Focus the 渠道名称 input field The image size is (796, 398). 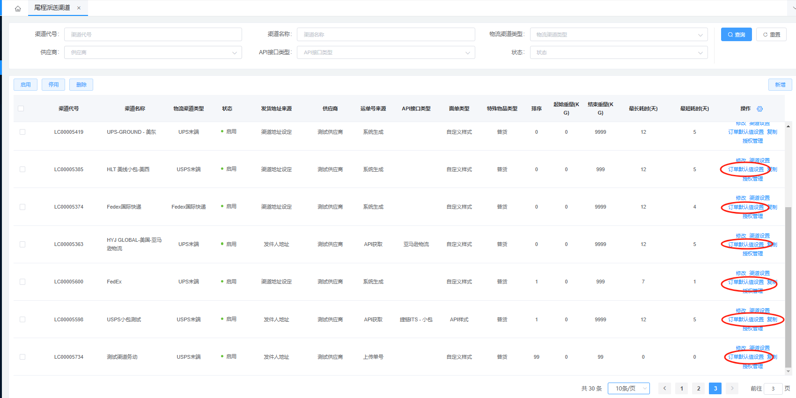point(386,35)
